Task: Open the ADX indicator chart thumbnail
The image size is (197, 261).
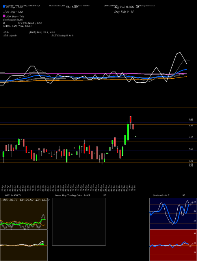Action: coord(24,214)
